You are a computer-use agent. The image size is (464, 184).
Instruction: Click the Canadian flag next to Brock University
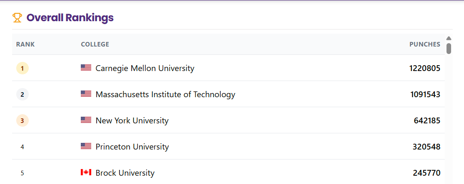(x=86, y=172)
